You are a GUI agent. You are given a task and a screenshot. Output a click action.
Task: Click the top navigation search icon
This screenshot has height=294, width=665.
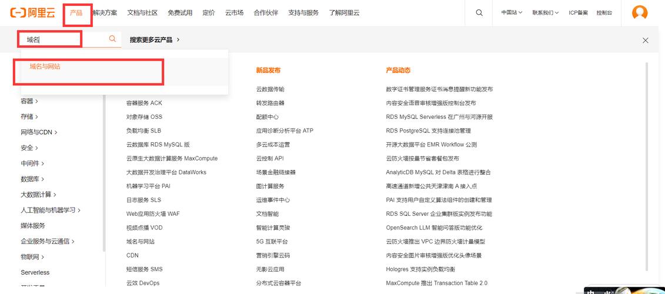click(479, 13)
